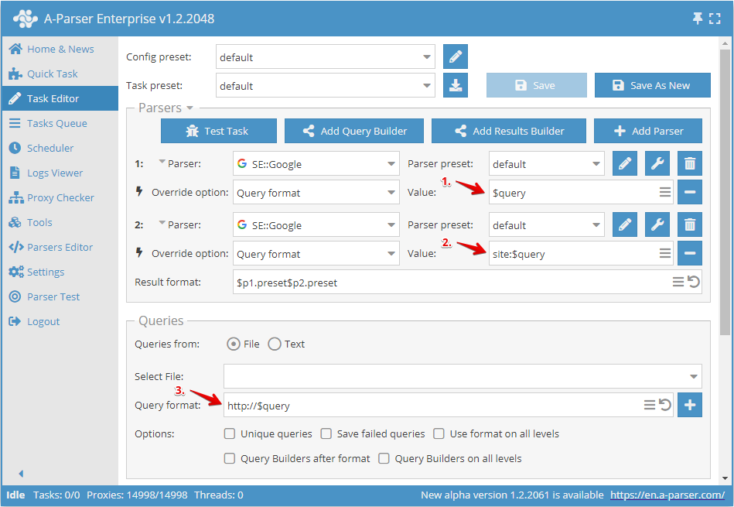The width and height of the screenshot is (734, 507).
Task: Open the en.a-parser.com link in status bar
Action: click(x=667, y=495)
